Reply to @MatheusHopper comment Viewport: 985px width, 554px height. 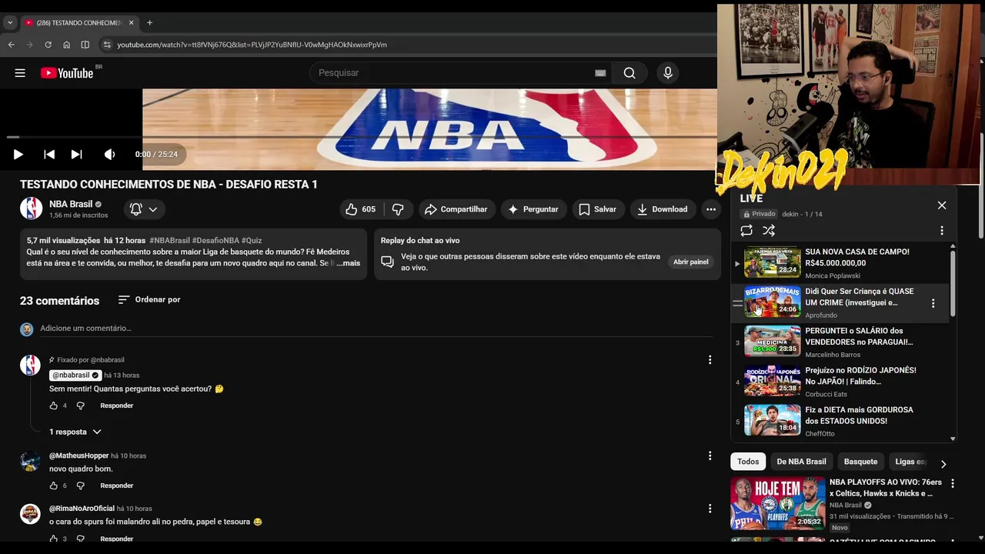[x=117, y=486]
